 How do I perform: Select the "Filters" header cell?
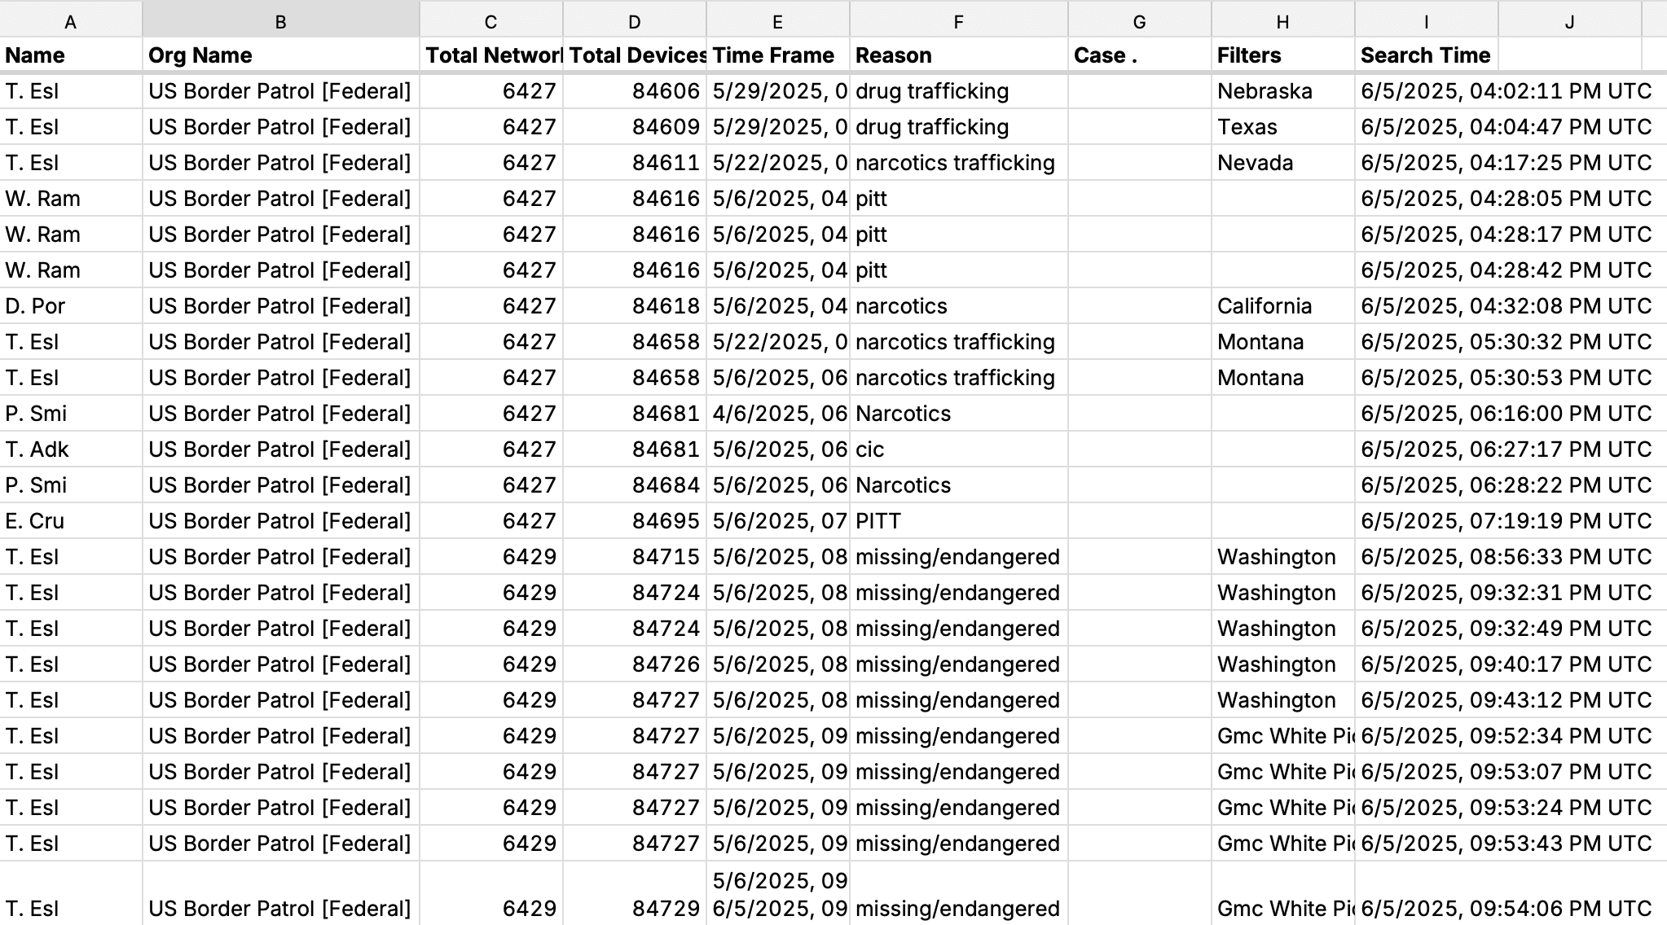click(x=1282, y=55)
